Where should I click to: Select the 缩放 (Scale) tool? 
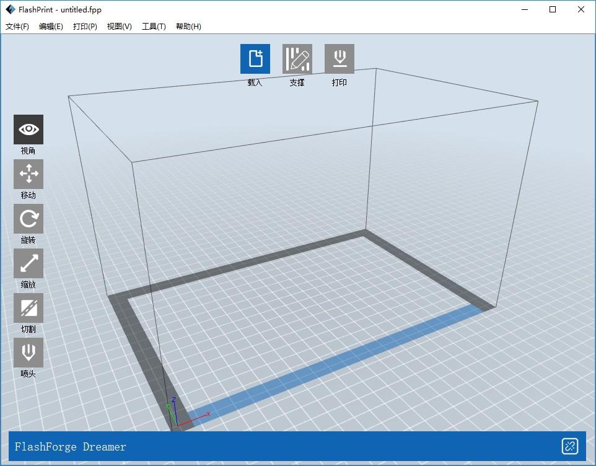click(28, 263)
